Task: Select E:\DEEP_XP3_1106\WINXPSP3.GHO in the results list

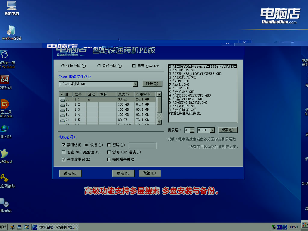Action: tap(195, 74)
